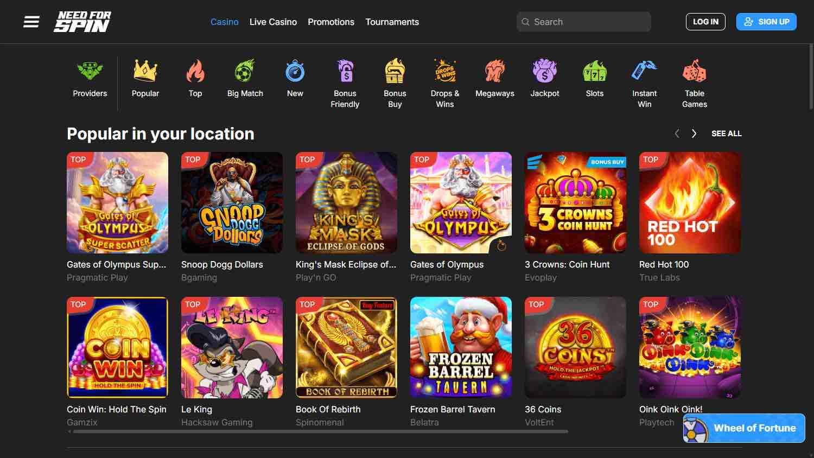Open the Book Of Rebirth thumbnail

pos(346,347)
